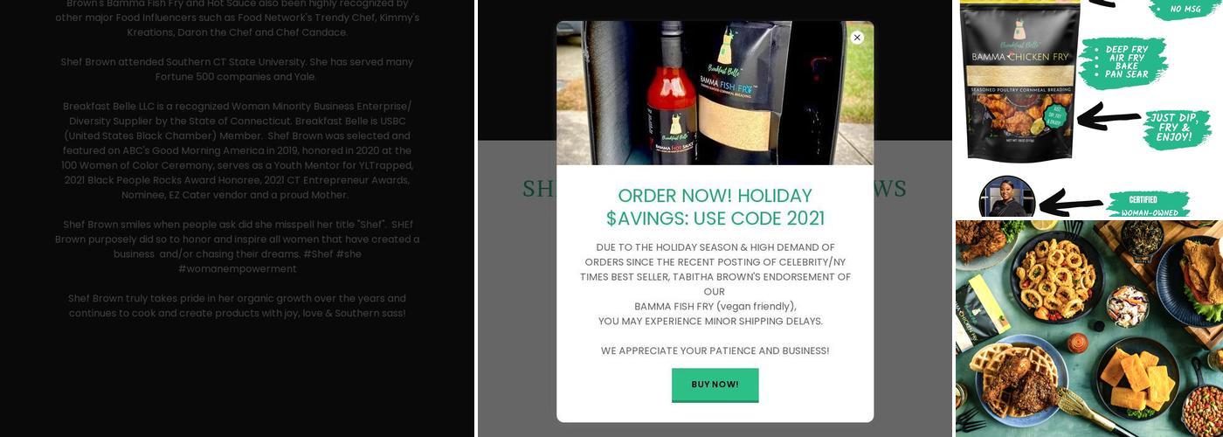The width and height of the screenshot is (1223, 437).
Task: Click the Southern CT State University paragraph
Action: click(238, 69)
